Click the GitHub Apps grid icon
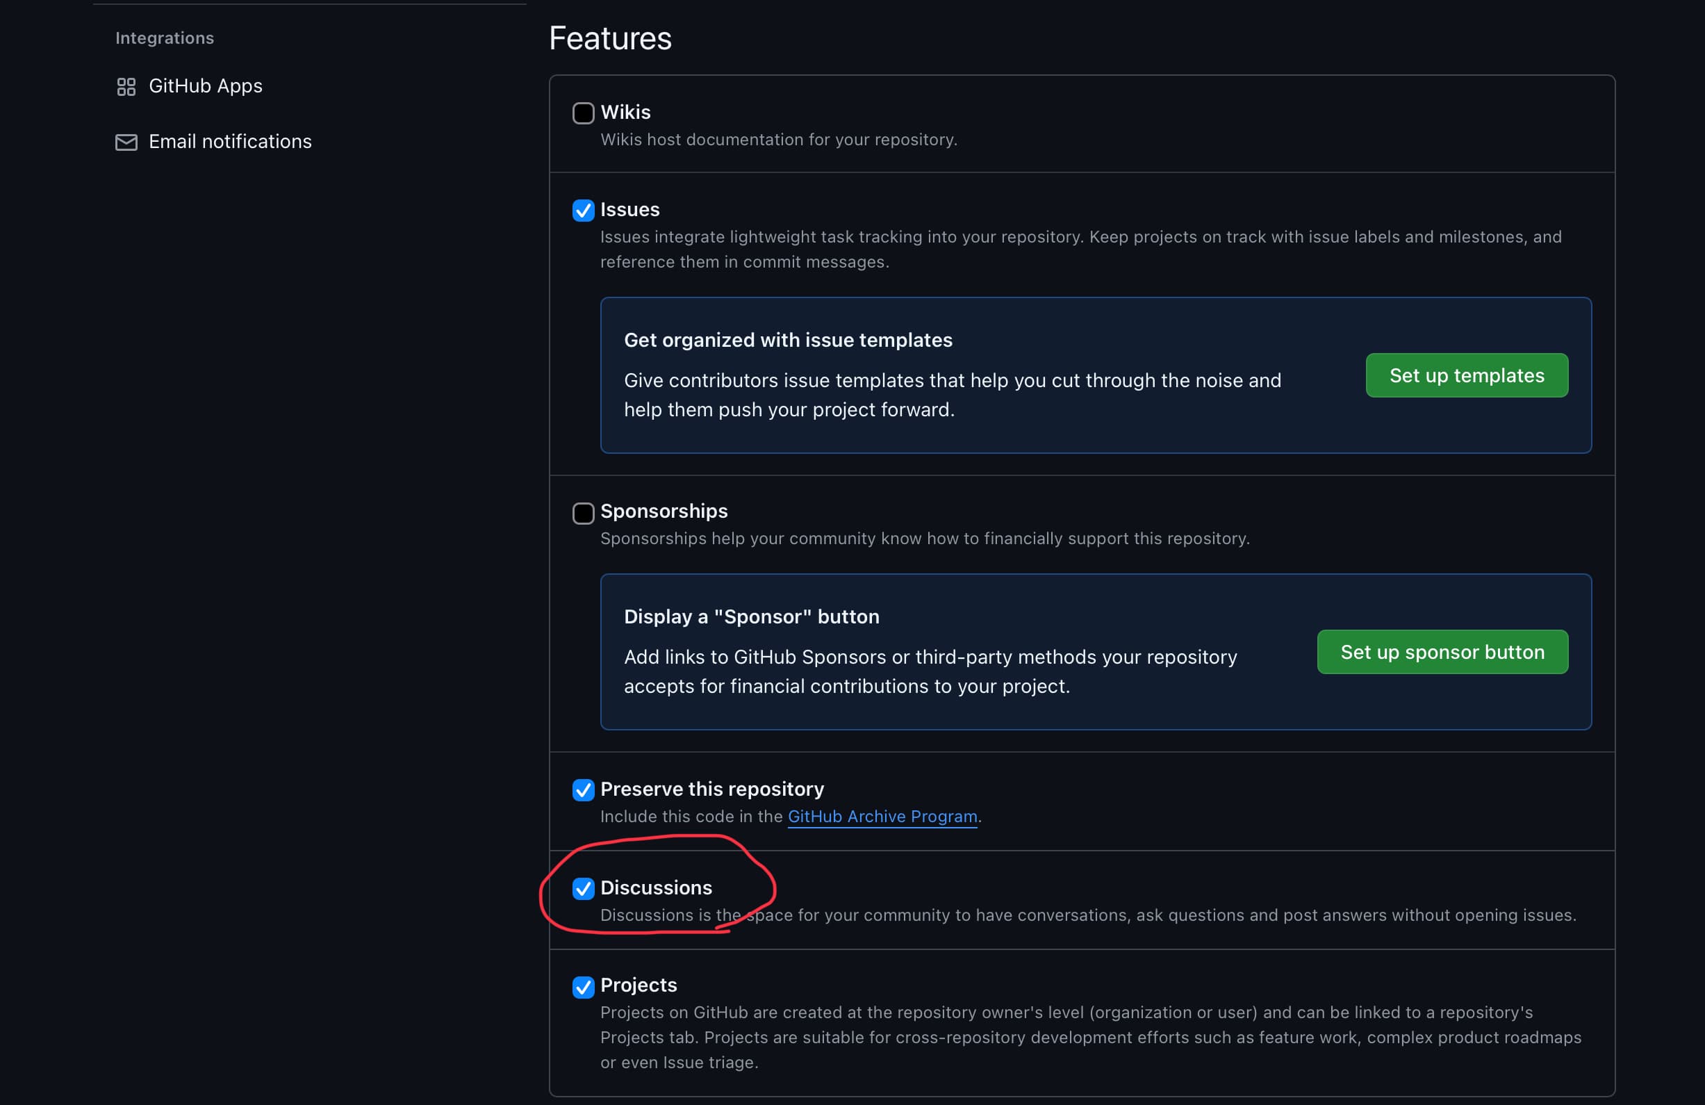The width and height of the screenshot is (1705, 1105). [x=126, y=87]
